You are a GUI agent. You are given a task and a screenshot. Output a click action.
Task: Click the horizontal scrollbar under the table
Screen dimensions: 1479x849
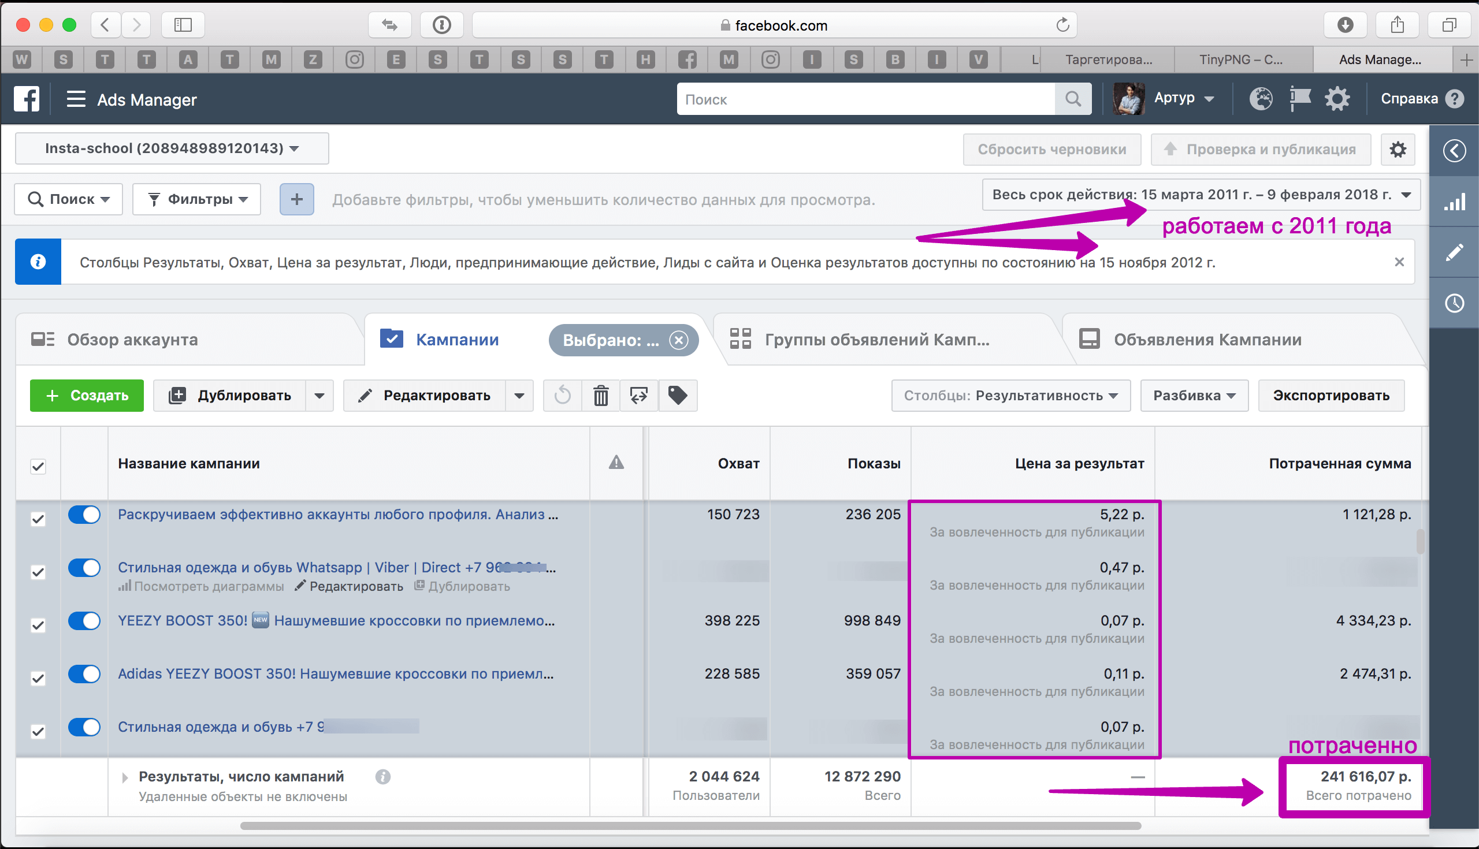point(690,826)
